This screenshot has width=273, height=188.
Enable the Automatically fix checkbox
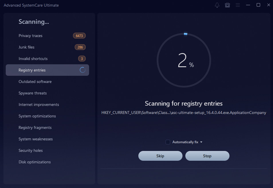[x=168, y=142]
